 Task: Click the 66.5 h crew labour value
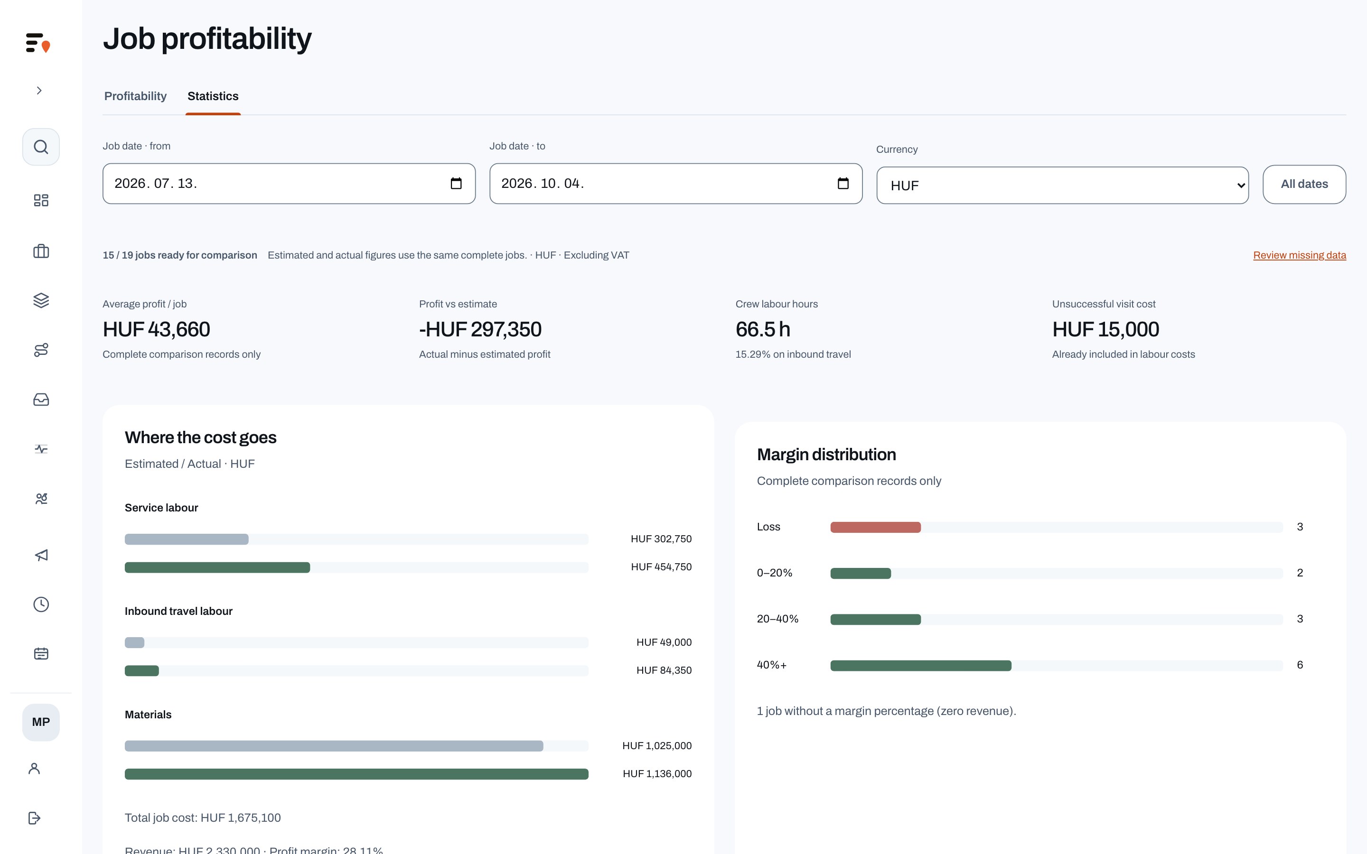tap(763, 329)
